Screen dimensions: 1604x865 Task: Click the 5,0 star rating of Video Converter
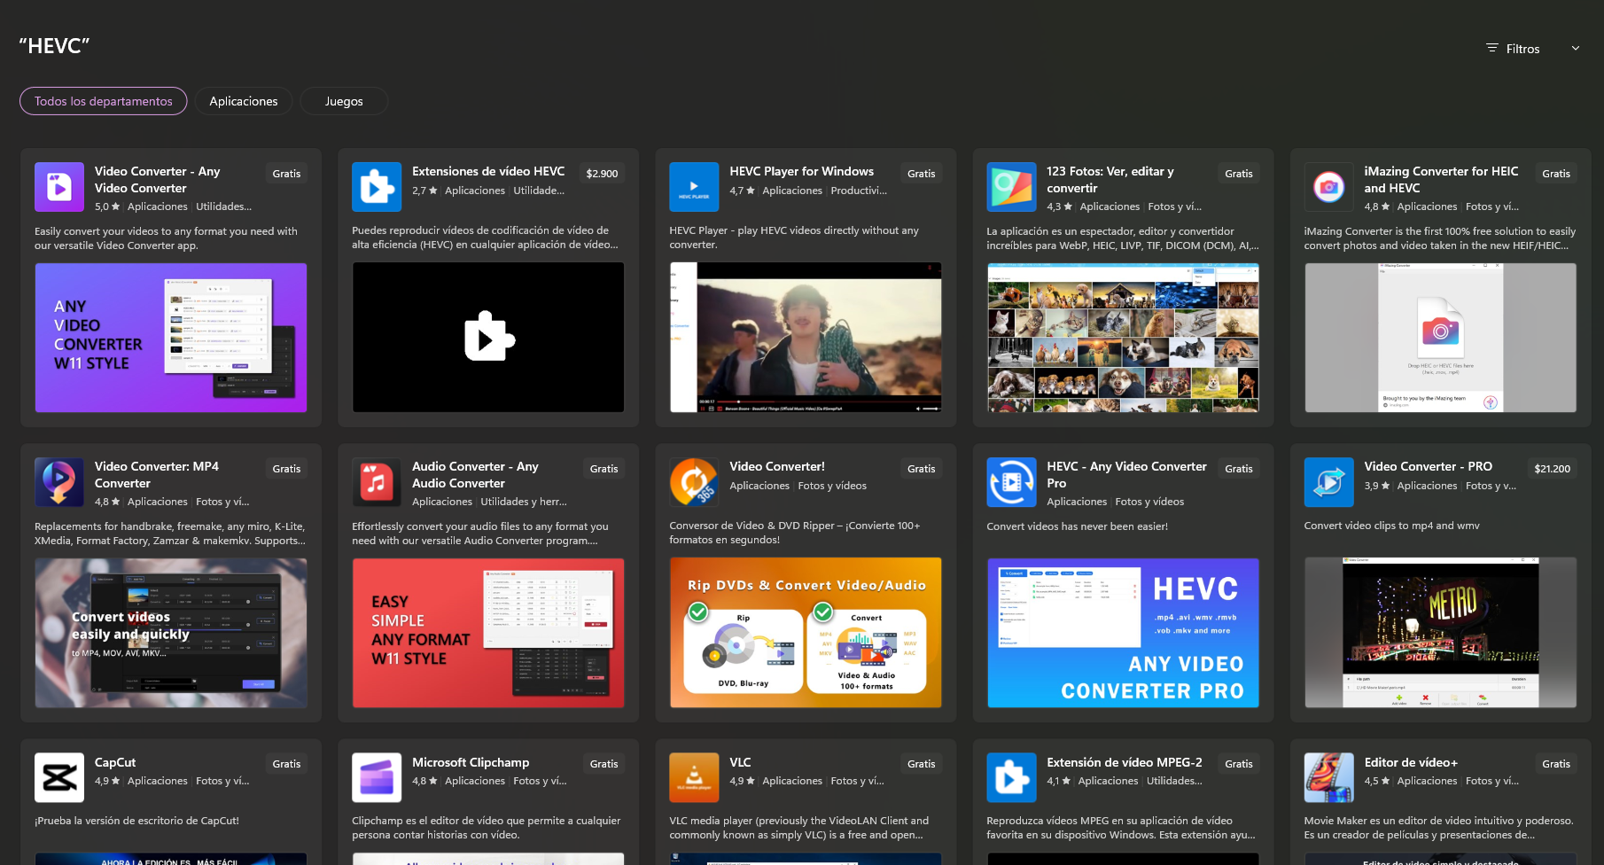point(107,207)
